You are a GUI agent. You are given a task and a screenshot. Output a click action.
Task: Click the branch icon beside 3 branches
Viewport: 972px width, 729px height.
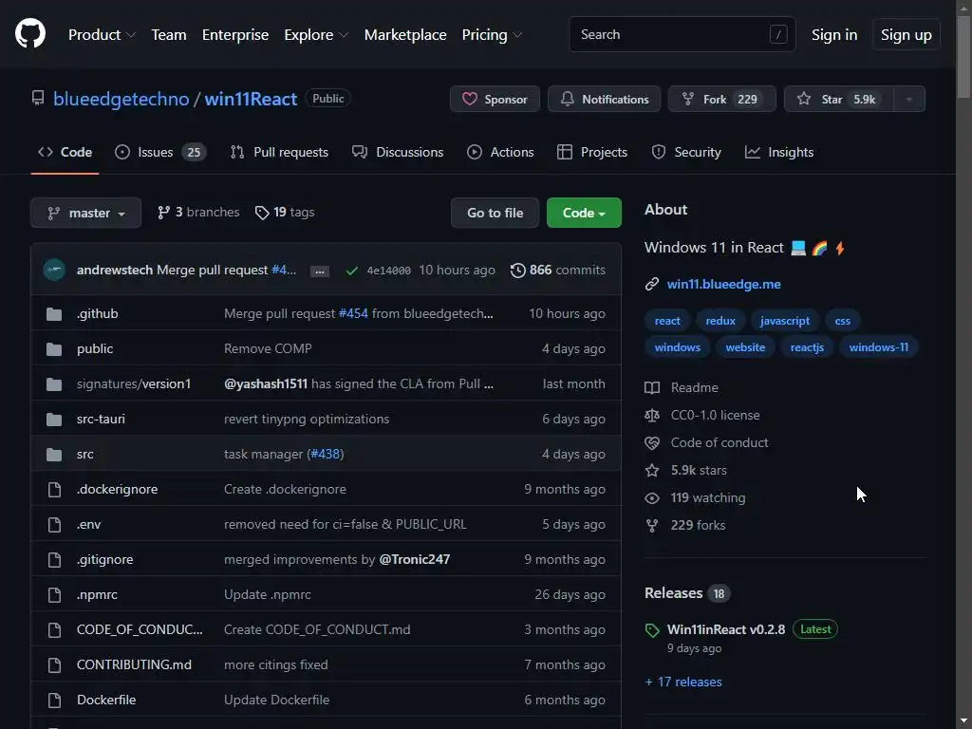point(163,213)
